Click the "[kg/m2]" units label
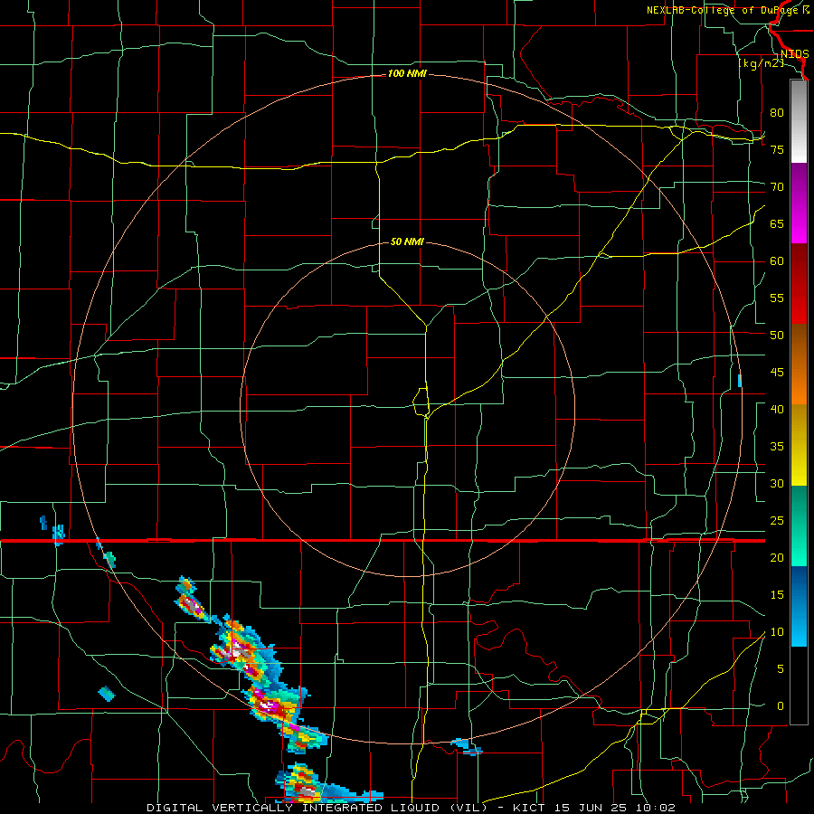Image resolution: width=814 pixels, height=814 pixels. [761, 63]
